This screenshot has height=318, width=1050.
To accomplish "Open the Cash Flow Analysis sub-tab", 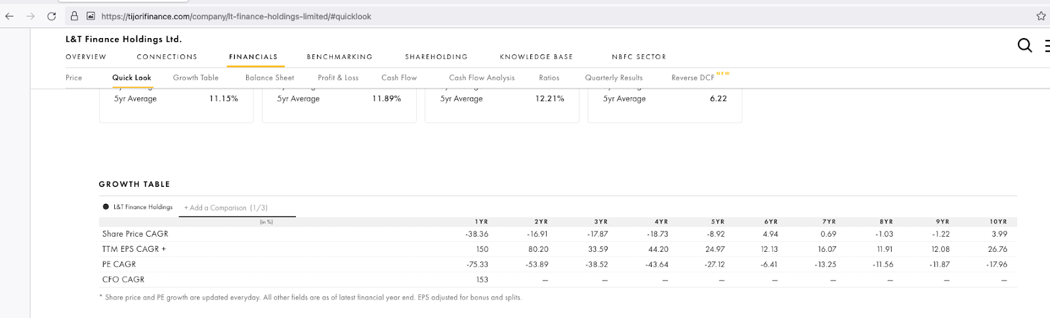I will coord(482,77).
